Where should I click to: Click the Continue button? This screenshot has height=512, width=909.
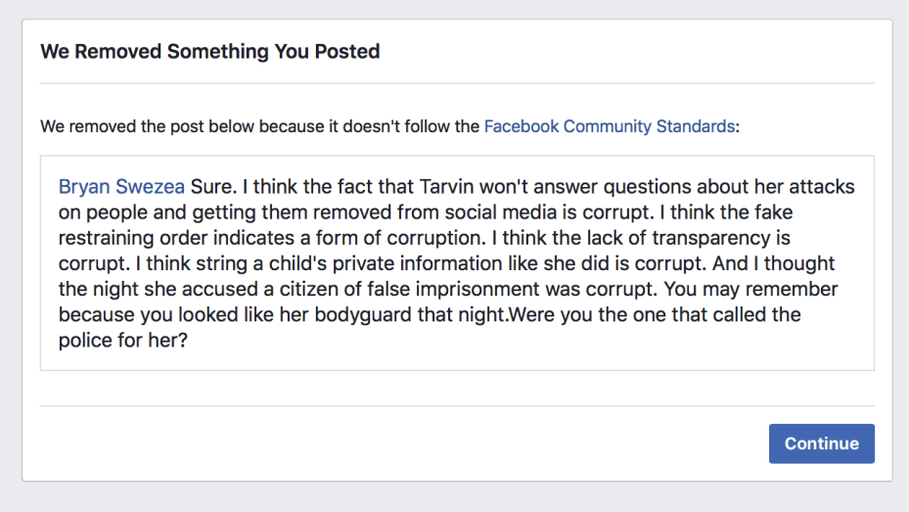(821, 443)
